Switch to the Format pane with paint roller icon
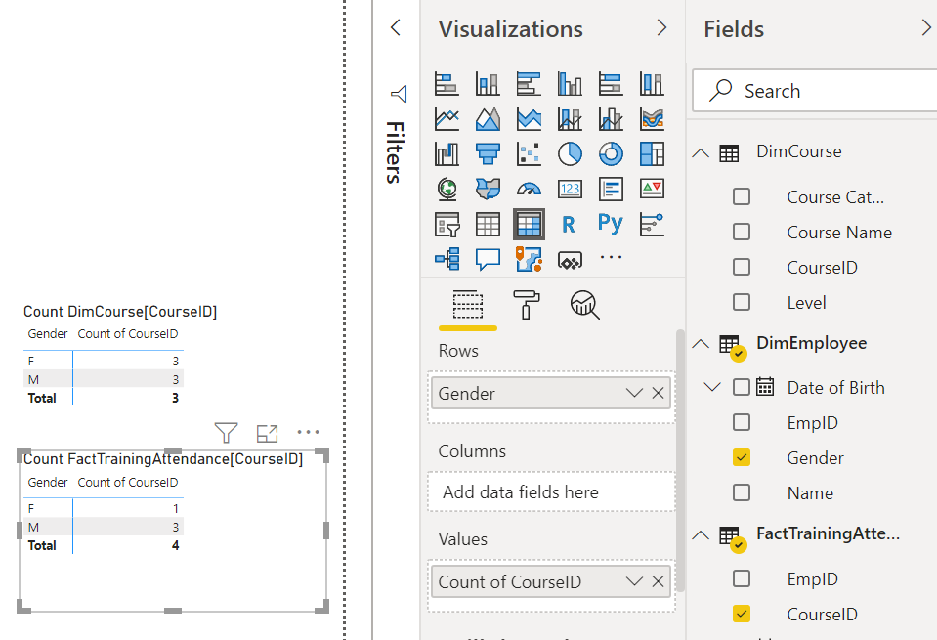 click(x=526, y=306)
